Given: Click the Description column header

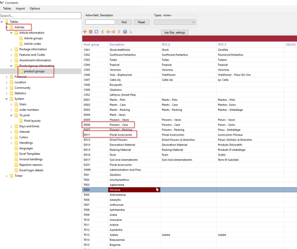Looking at the screenshot, I should (117, 44).
